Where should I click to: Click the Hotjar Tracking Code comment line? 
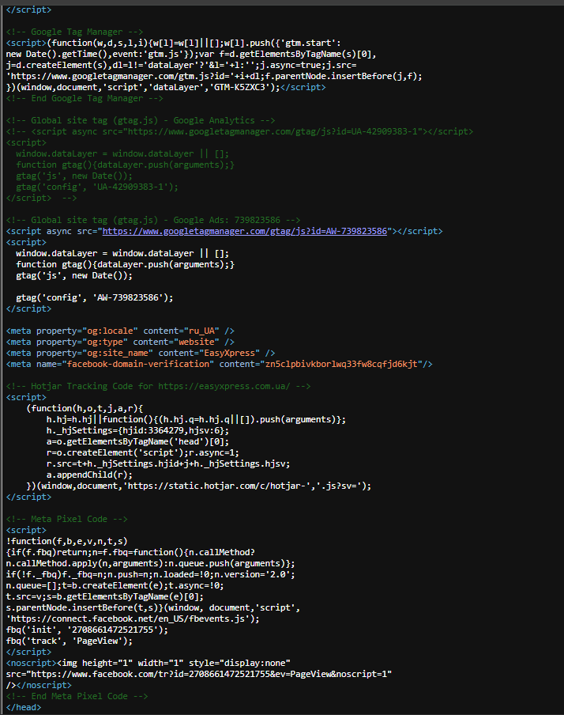click(x=158, y=386)
